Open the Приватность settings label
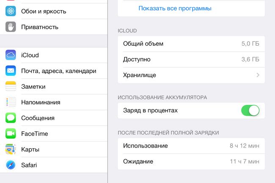This screenshot has height=183, width=275. [40, 27]
